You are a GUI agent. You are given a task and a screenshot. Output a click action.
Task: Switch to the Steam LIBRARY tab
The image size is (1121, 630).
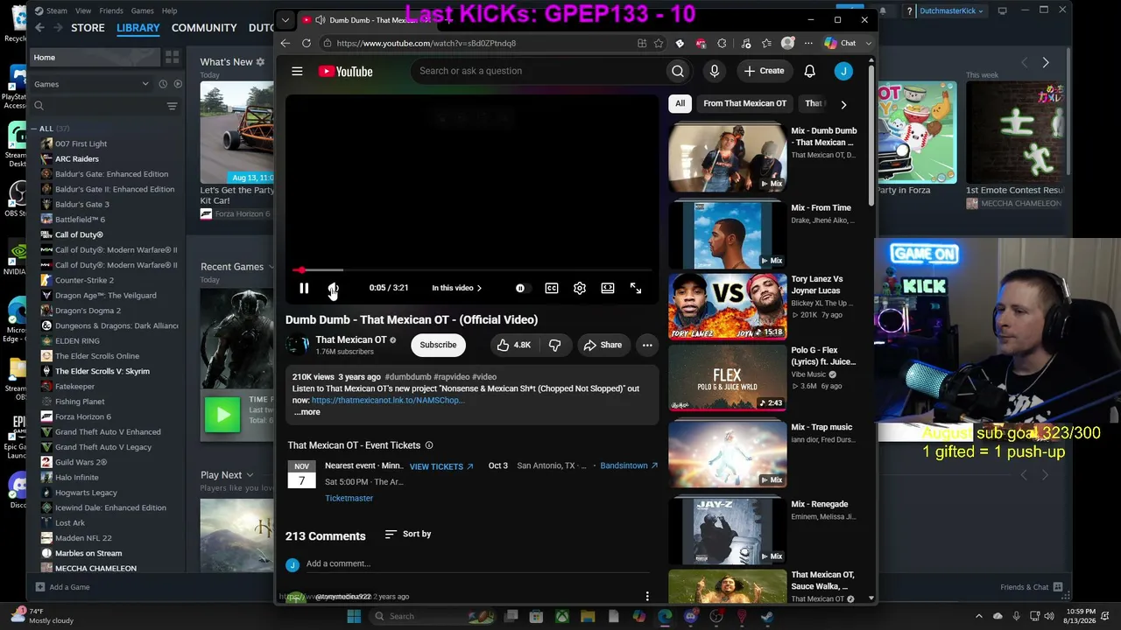coord(138,28)
